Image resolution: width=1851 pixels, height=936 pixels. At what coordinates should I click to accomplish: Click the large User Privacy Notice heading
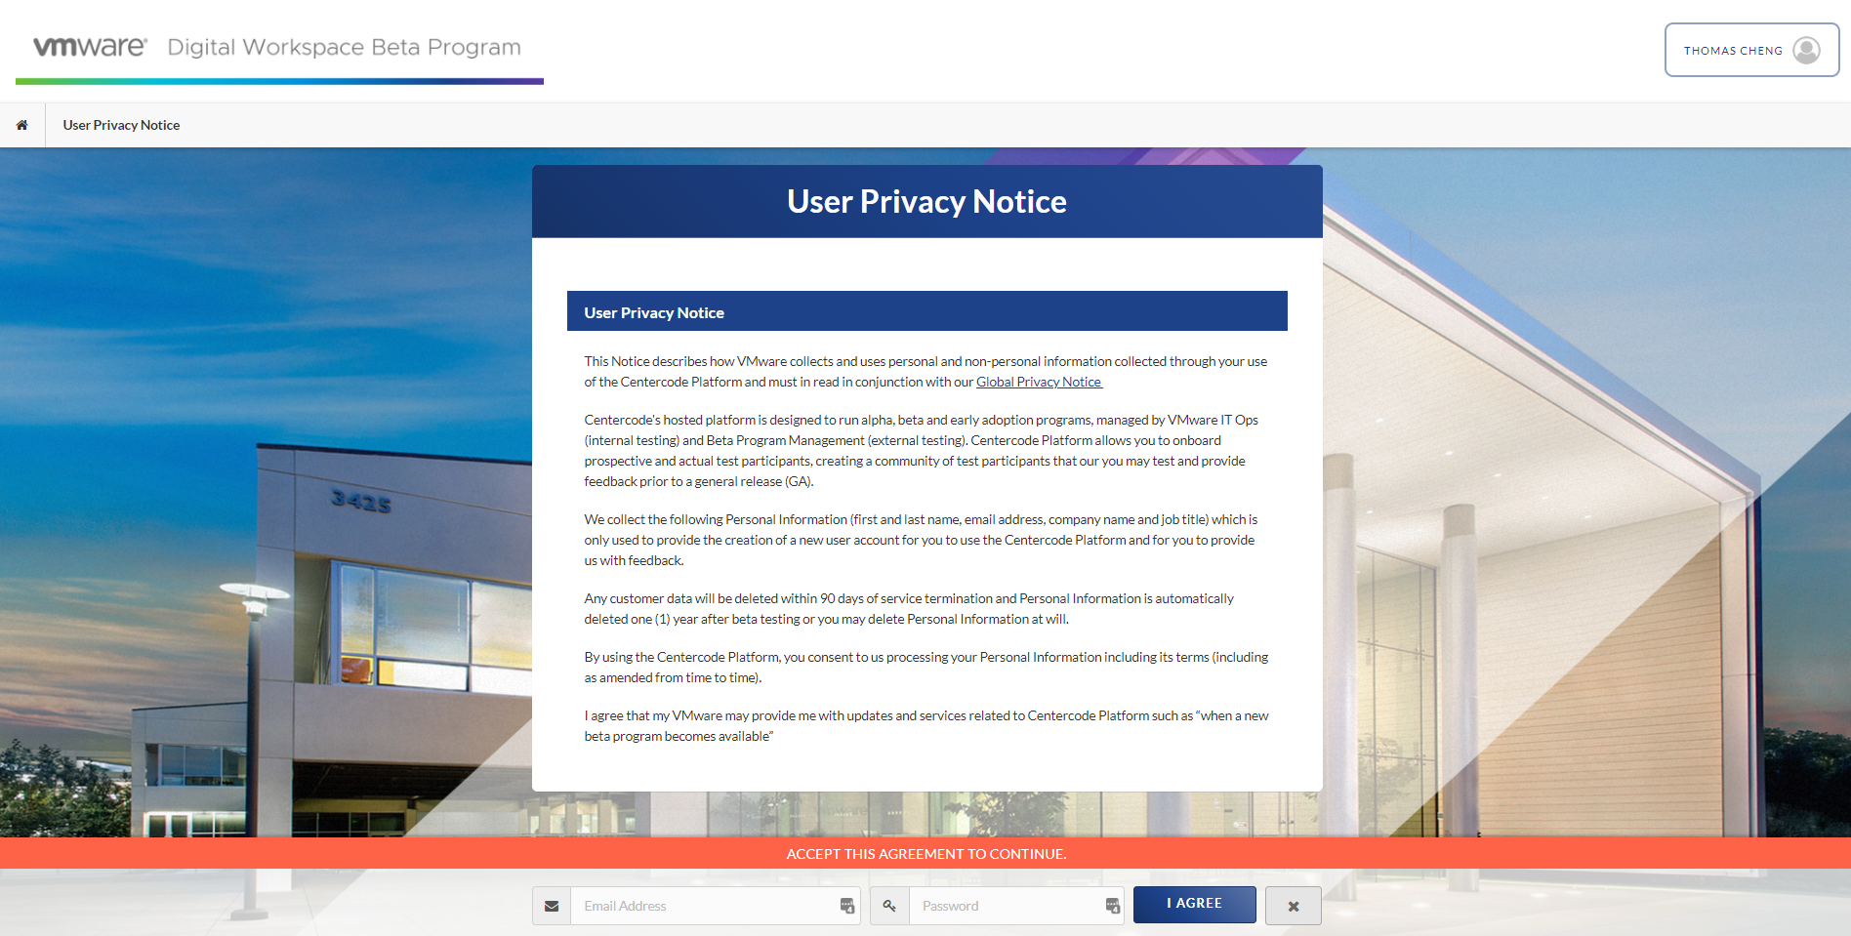(926, 201)
